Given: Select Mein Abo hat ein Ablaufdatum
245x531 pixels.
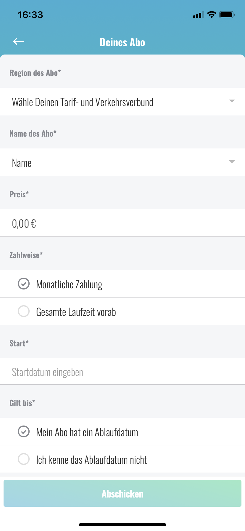Looking at the screenshot, I should [24, 432].
